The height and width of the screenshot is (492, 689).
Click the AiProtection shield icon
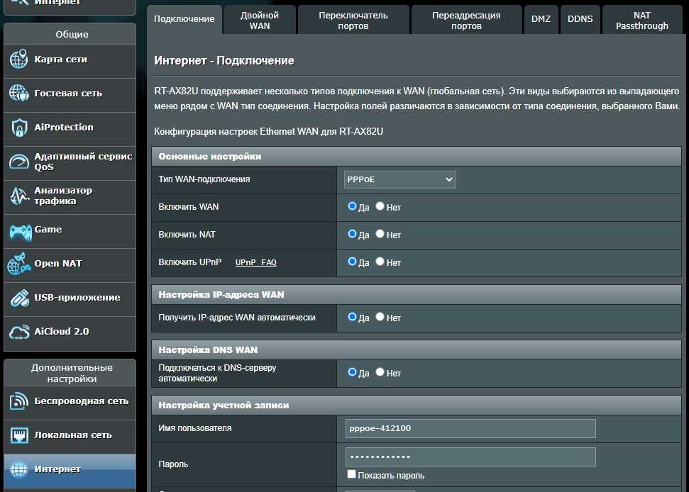click(19, 128)
